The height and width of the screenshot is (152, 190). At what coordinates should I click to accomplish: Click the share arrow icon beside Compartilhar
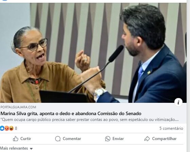pyautogui.click(x=147, y=139)
